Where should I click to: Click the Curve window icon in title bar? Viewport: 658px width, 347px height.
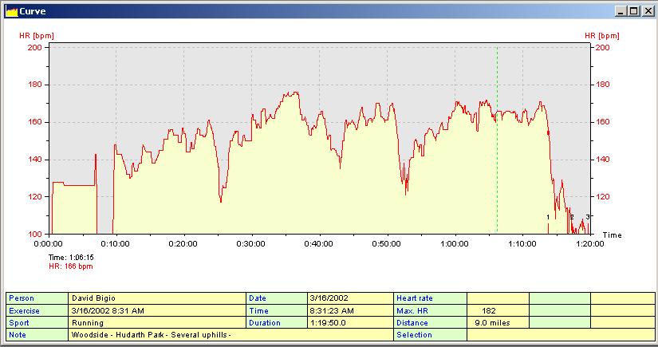(x=10, y=11)
